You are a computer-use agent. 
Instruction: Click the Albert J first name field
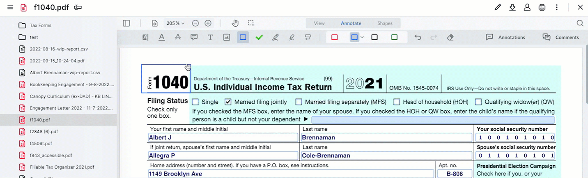[x=223, y=137]
